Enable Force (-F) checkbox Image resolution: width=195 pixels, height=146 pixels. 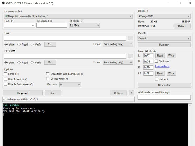[6, 74]
